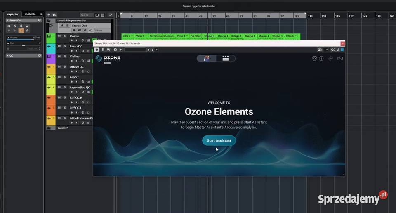Screen dimensions: 396x213
Task: Toggle monitor on Basso QC track
Action: [x=77, y=51]
